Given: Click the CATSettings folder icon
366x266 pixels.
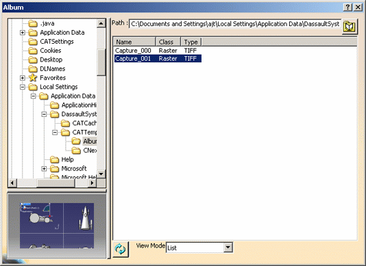Looking at the screenshot, I should [33, 42].
